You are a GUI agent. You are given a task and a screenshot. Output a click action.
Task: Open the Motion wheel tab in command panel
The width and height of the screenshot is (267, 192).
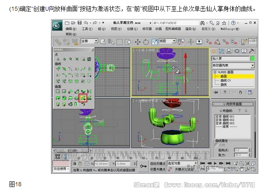point(237,51)
